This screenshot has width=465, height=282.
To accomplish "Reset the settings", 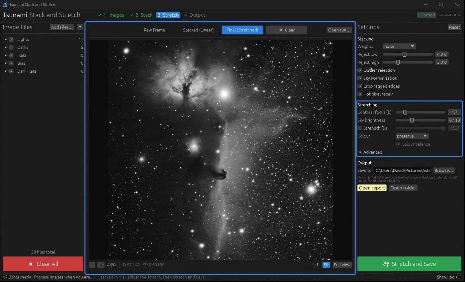I will 454,27.
